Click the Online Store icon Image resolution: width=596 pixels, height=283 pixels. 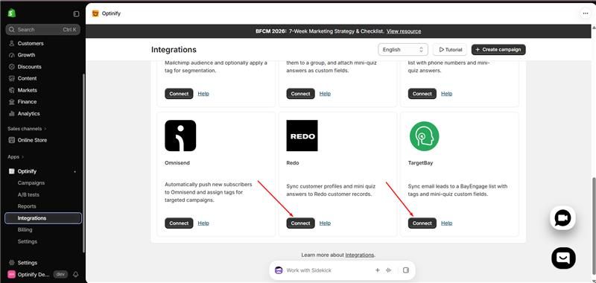tap(12, 140)
